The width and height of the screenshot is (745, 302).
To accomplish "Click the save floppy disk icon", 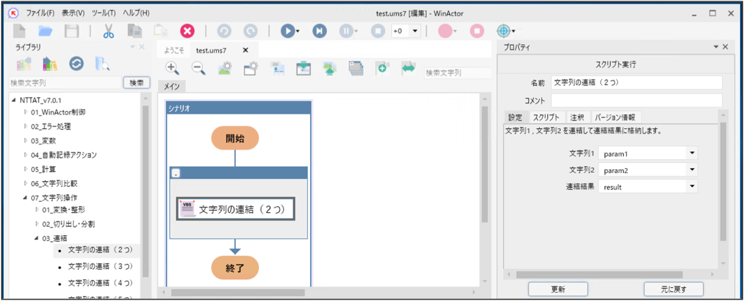I will (72, 31).
